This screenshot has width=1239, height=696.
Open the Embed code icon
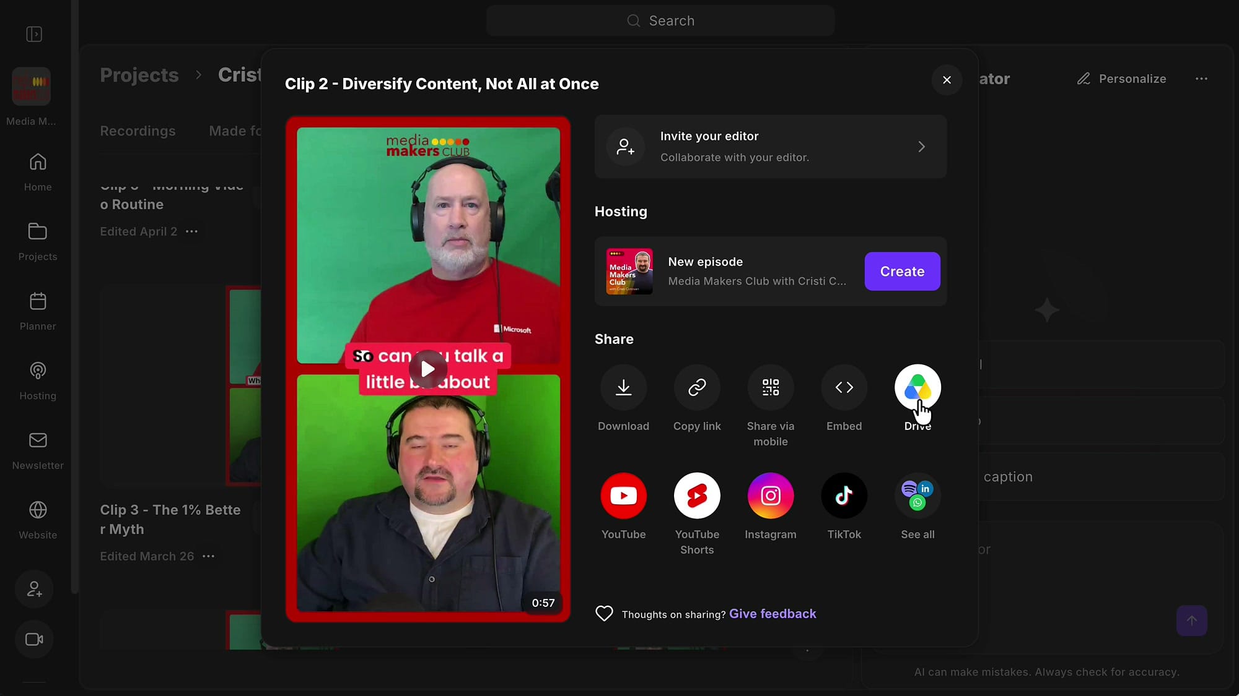(844, 387)
